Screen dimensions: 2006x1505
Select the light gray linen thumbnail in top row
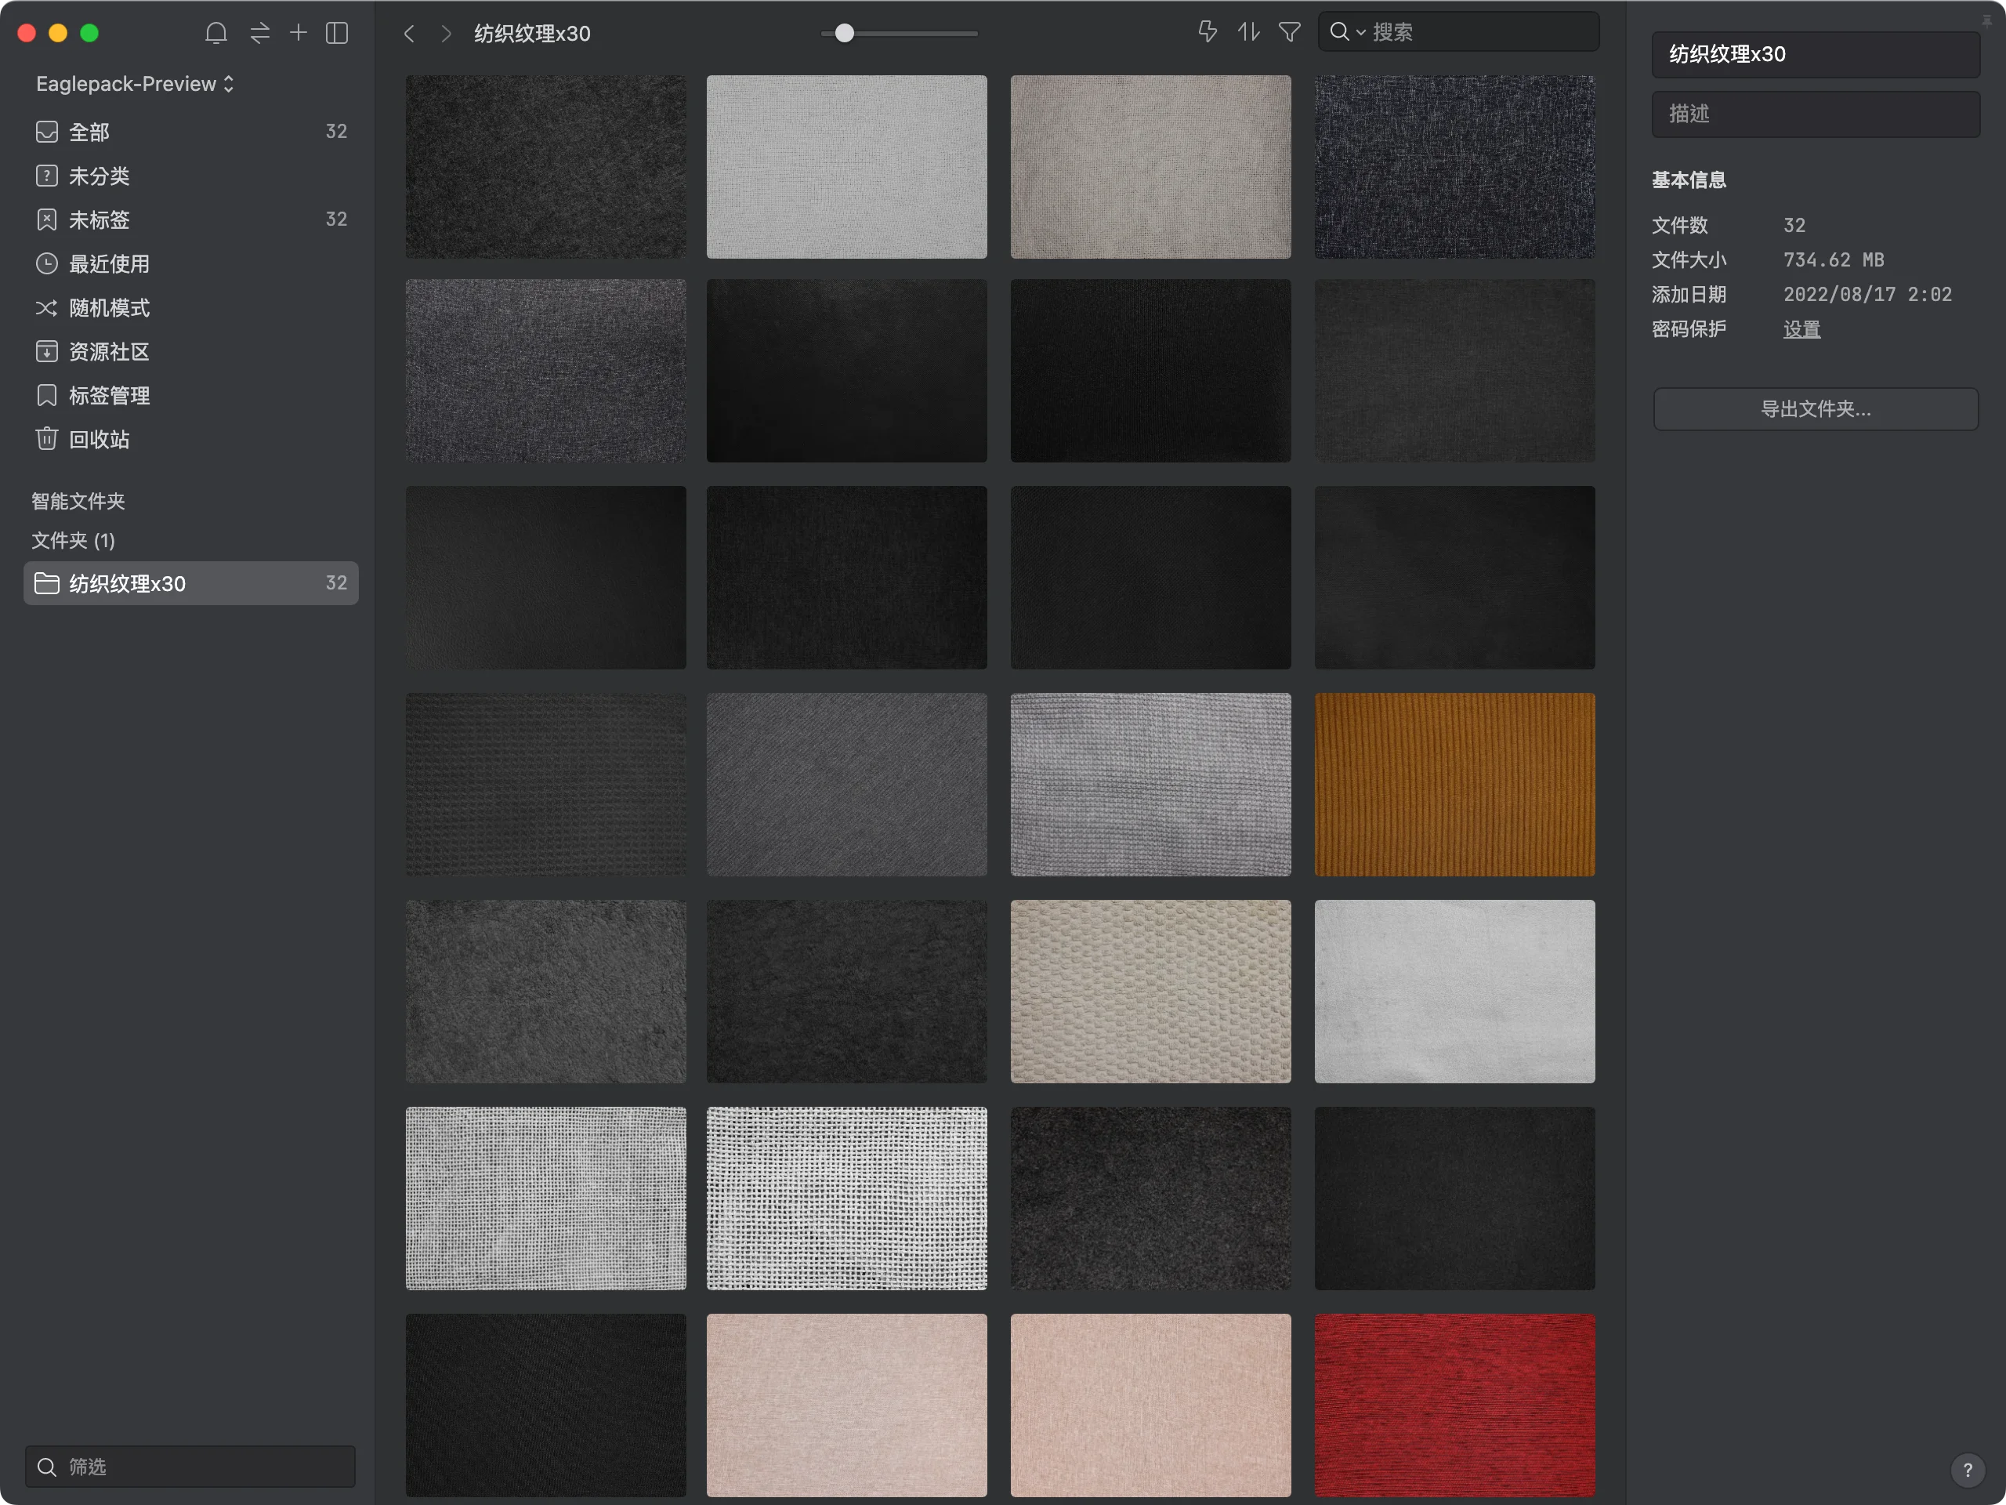tap(847, 167)
